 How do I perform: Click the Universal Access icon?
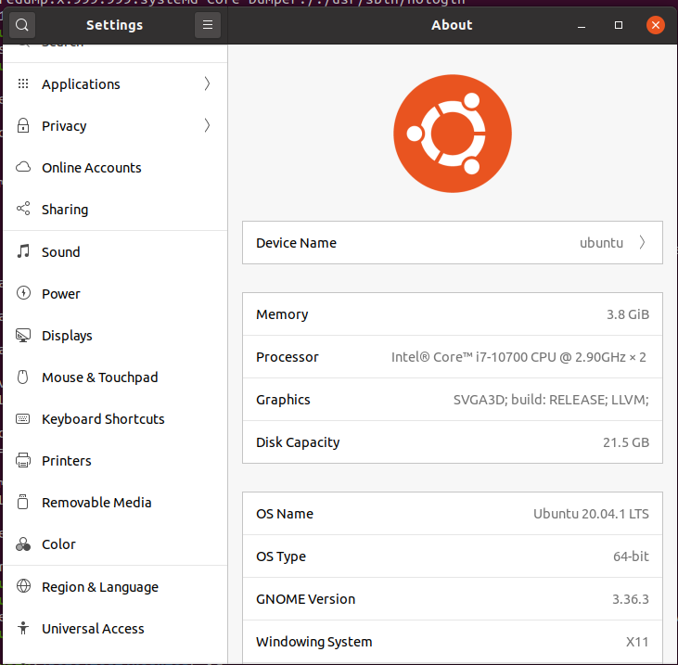pos(23,629)
